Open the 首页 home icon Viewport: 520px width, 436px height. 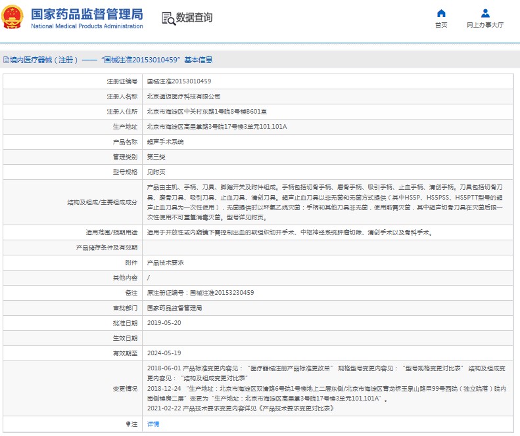click(441, 13)
